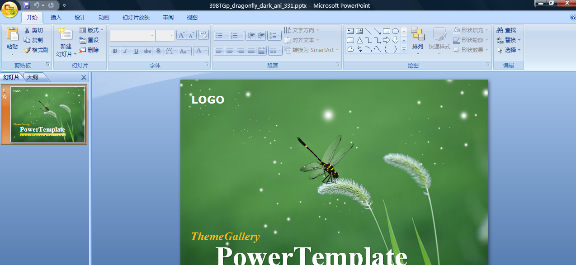Open PowerPoint Help question mark

(x=573, y=18)
